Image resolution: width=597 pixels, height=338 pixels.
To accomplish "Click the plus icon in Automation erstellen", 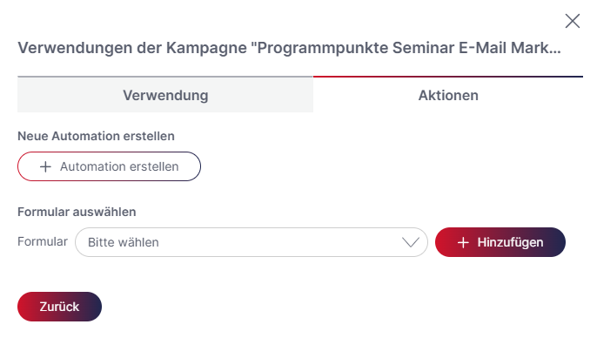I will [45, 166].
